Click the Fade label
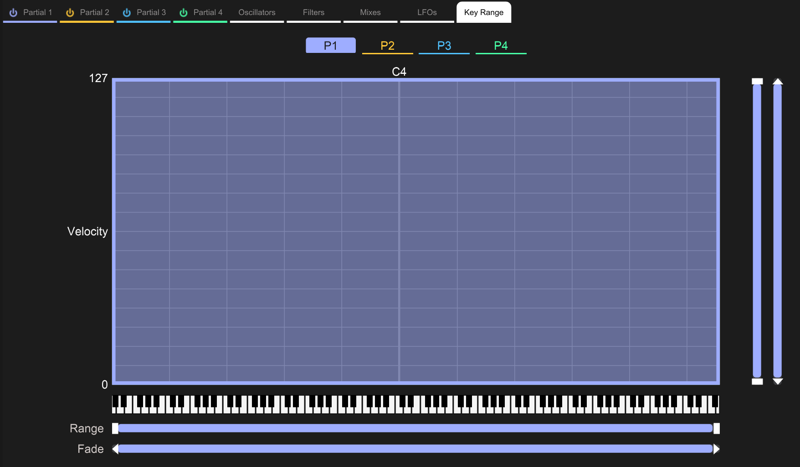The width and height of the screenshot is (800, 467). click(x=91, y=449)
